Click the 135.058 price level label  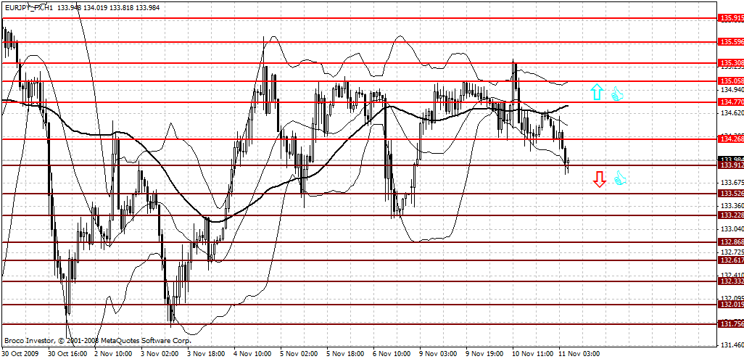729,81
